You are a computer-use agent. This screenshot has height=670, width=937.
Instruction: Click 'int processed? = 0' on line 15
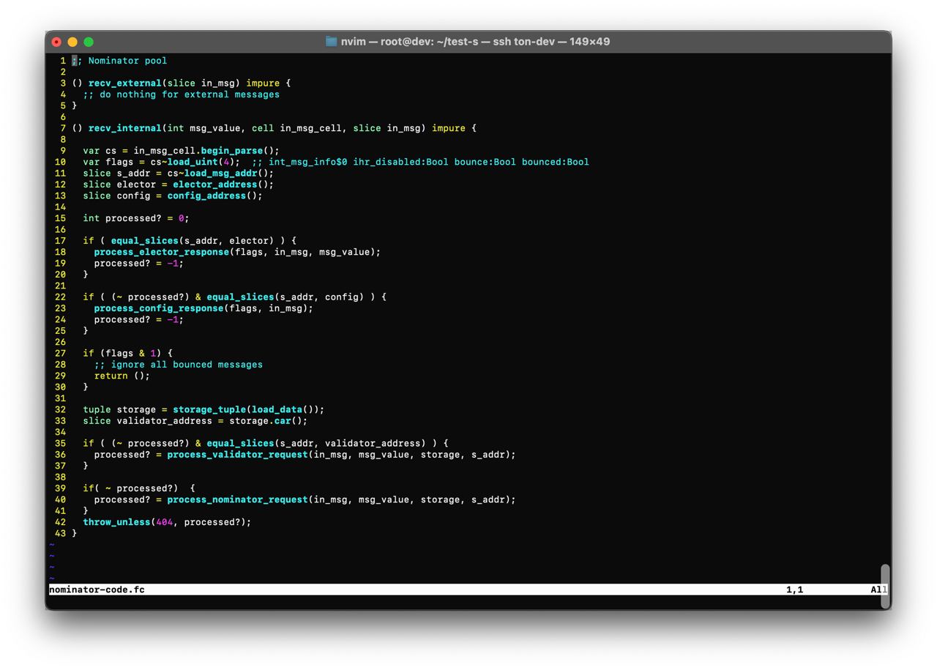click(x=136, y=218)
